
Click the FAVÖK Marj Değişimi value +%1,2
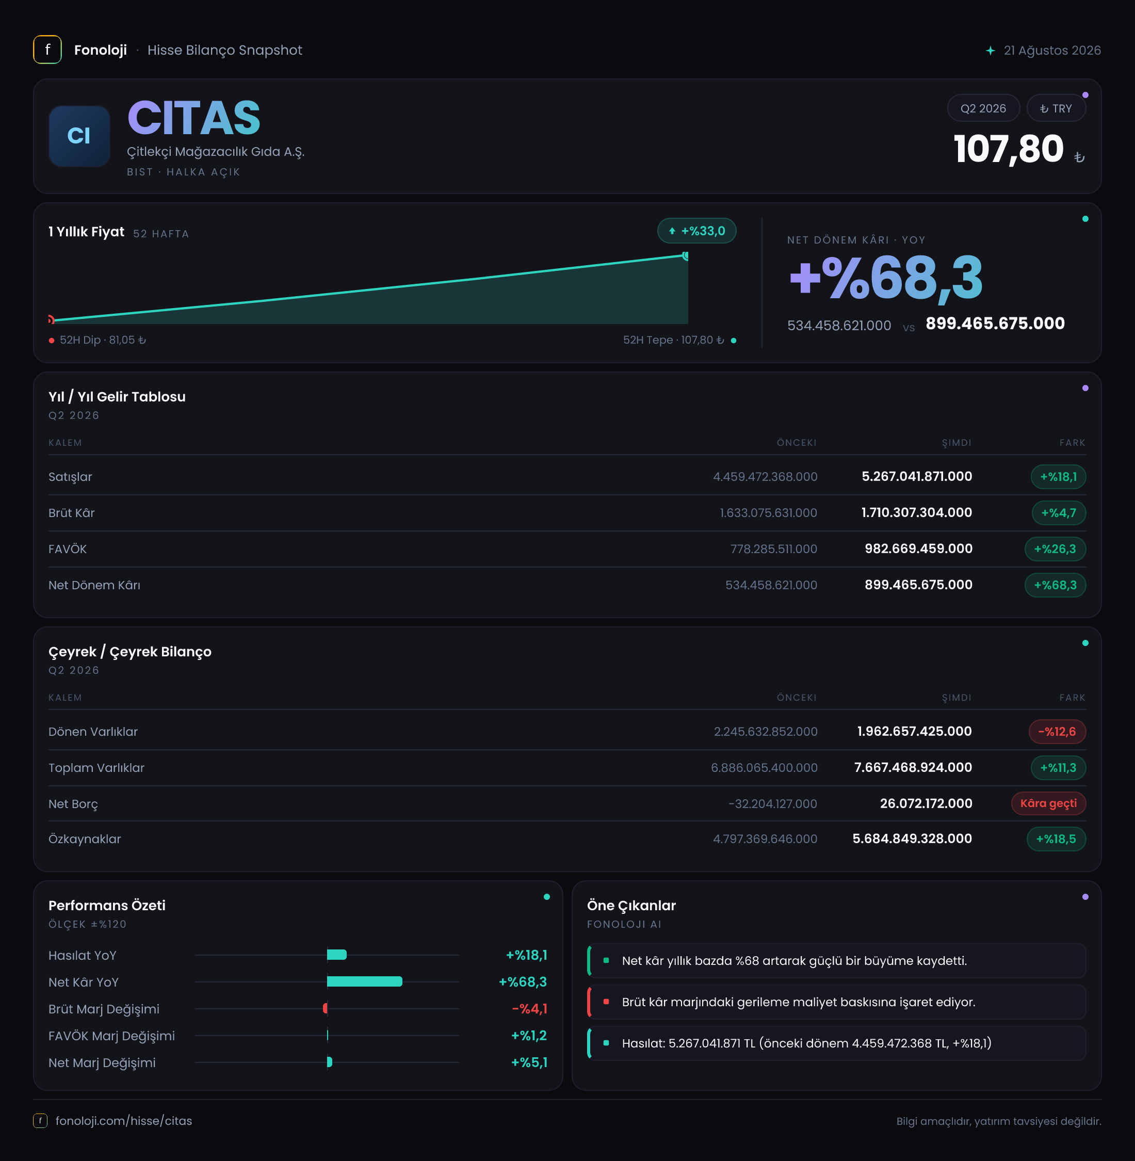tap(529, 1036)
